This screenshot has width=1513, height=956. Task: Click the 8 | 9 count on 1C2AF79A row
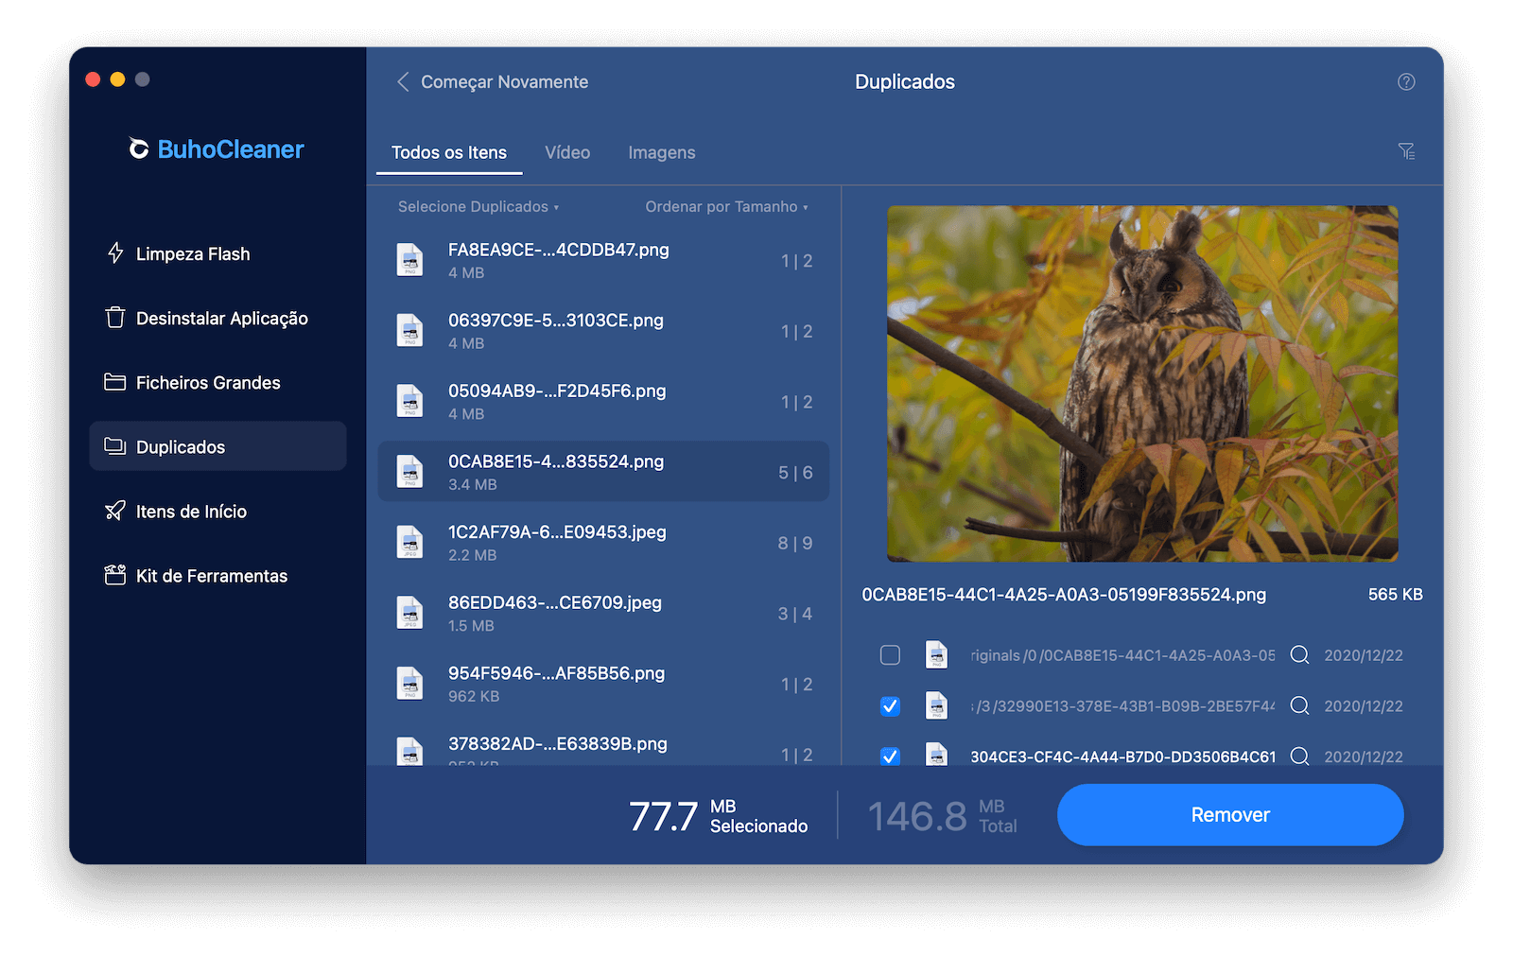pyautogui.click(x=795, y=544)
